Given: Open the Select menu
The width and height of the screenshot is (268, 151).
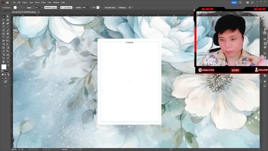Looking at the screenshot, I should 37,3.
